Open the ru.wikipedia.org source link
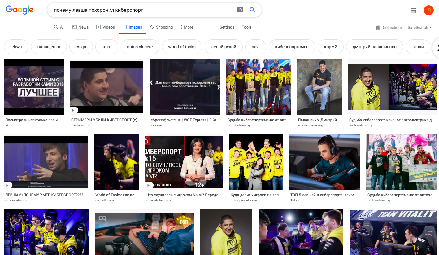 click(x=311, y=125)
